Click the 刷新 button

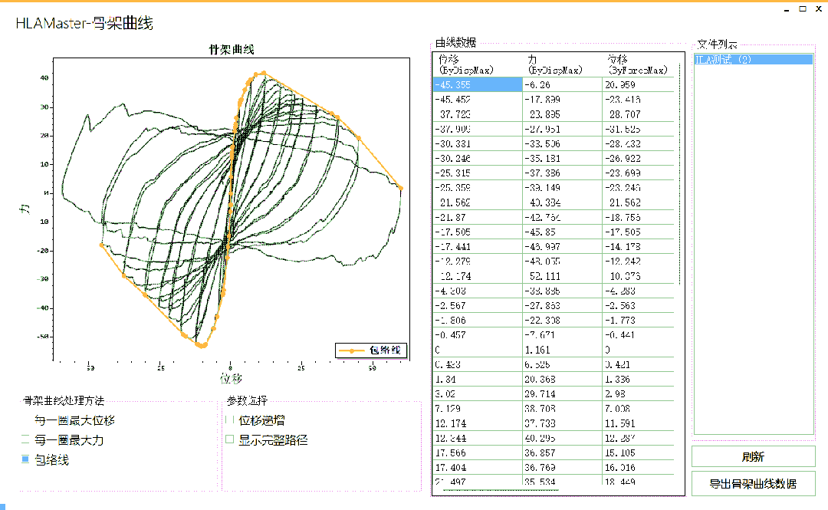tap(753, 456)
